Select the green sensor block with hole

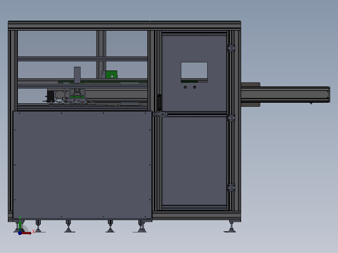[111, 75]
